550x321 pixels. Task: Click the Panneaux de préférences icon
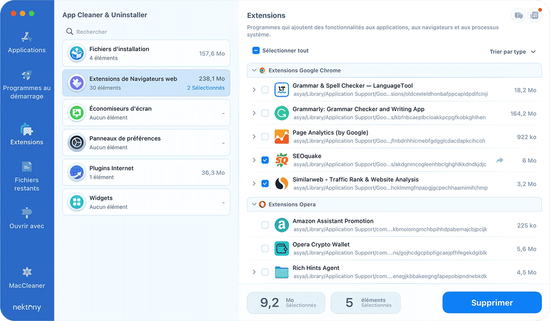point(76,143)
